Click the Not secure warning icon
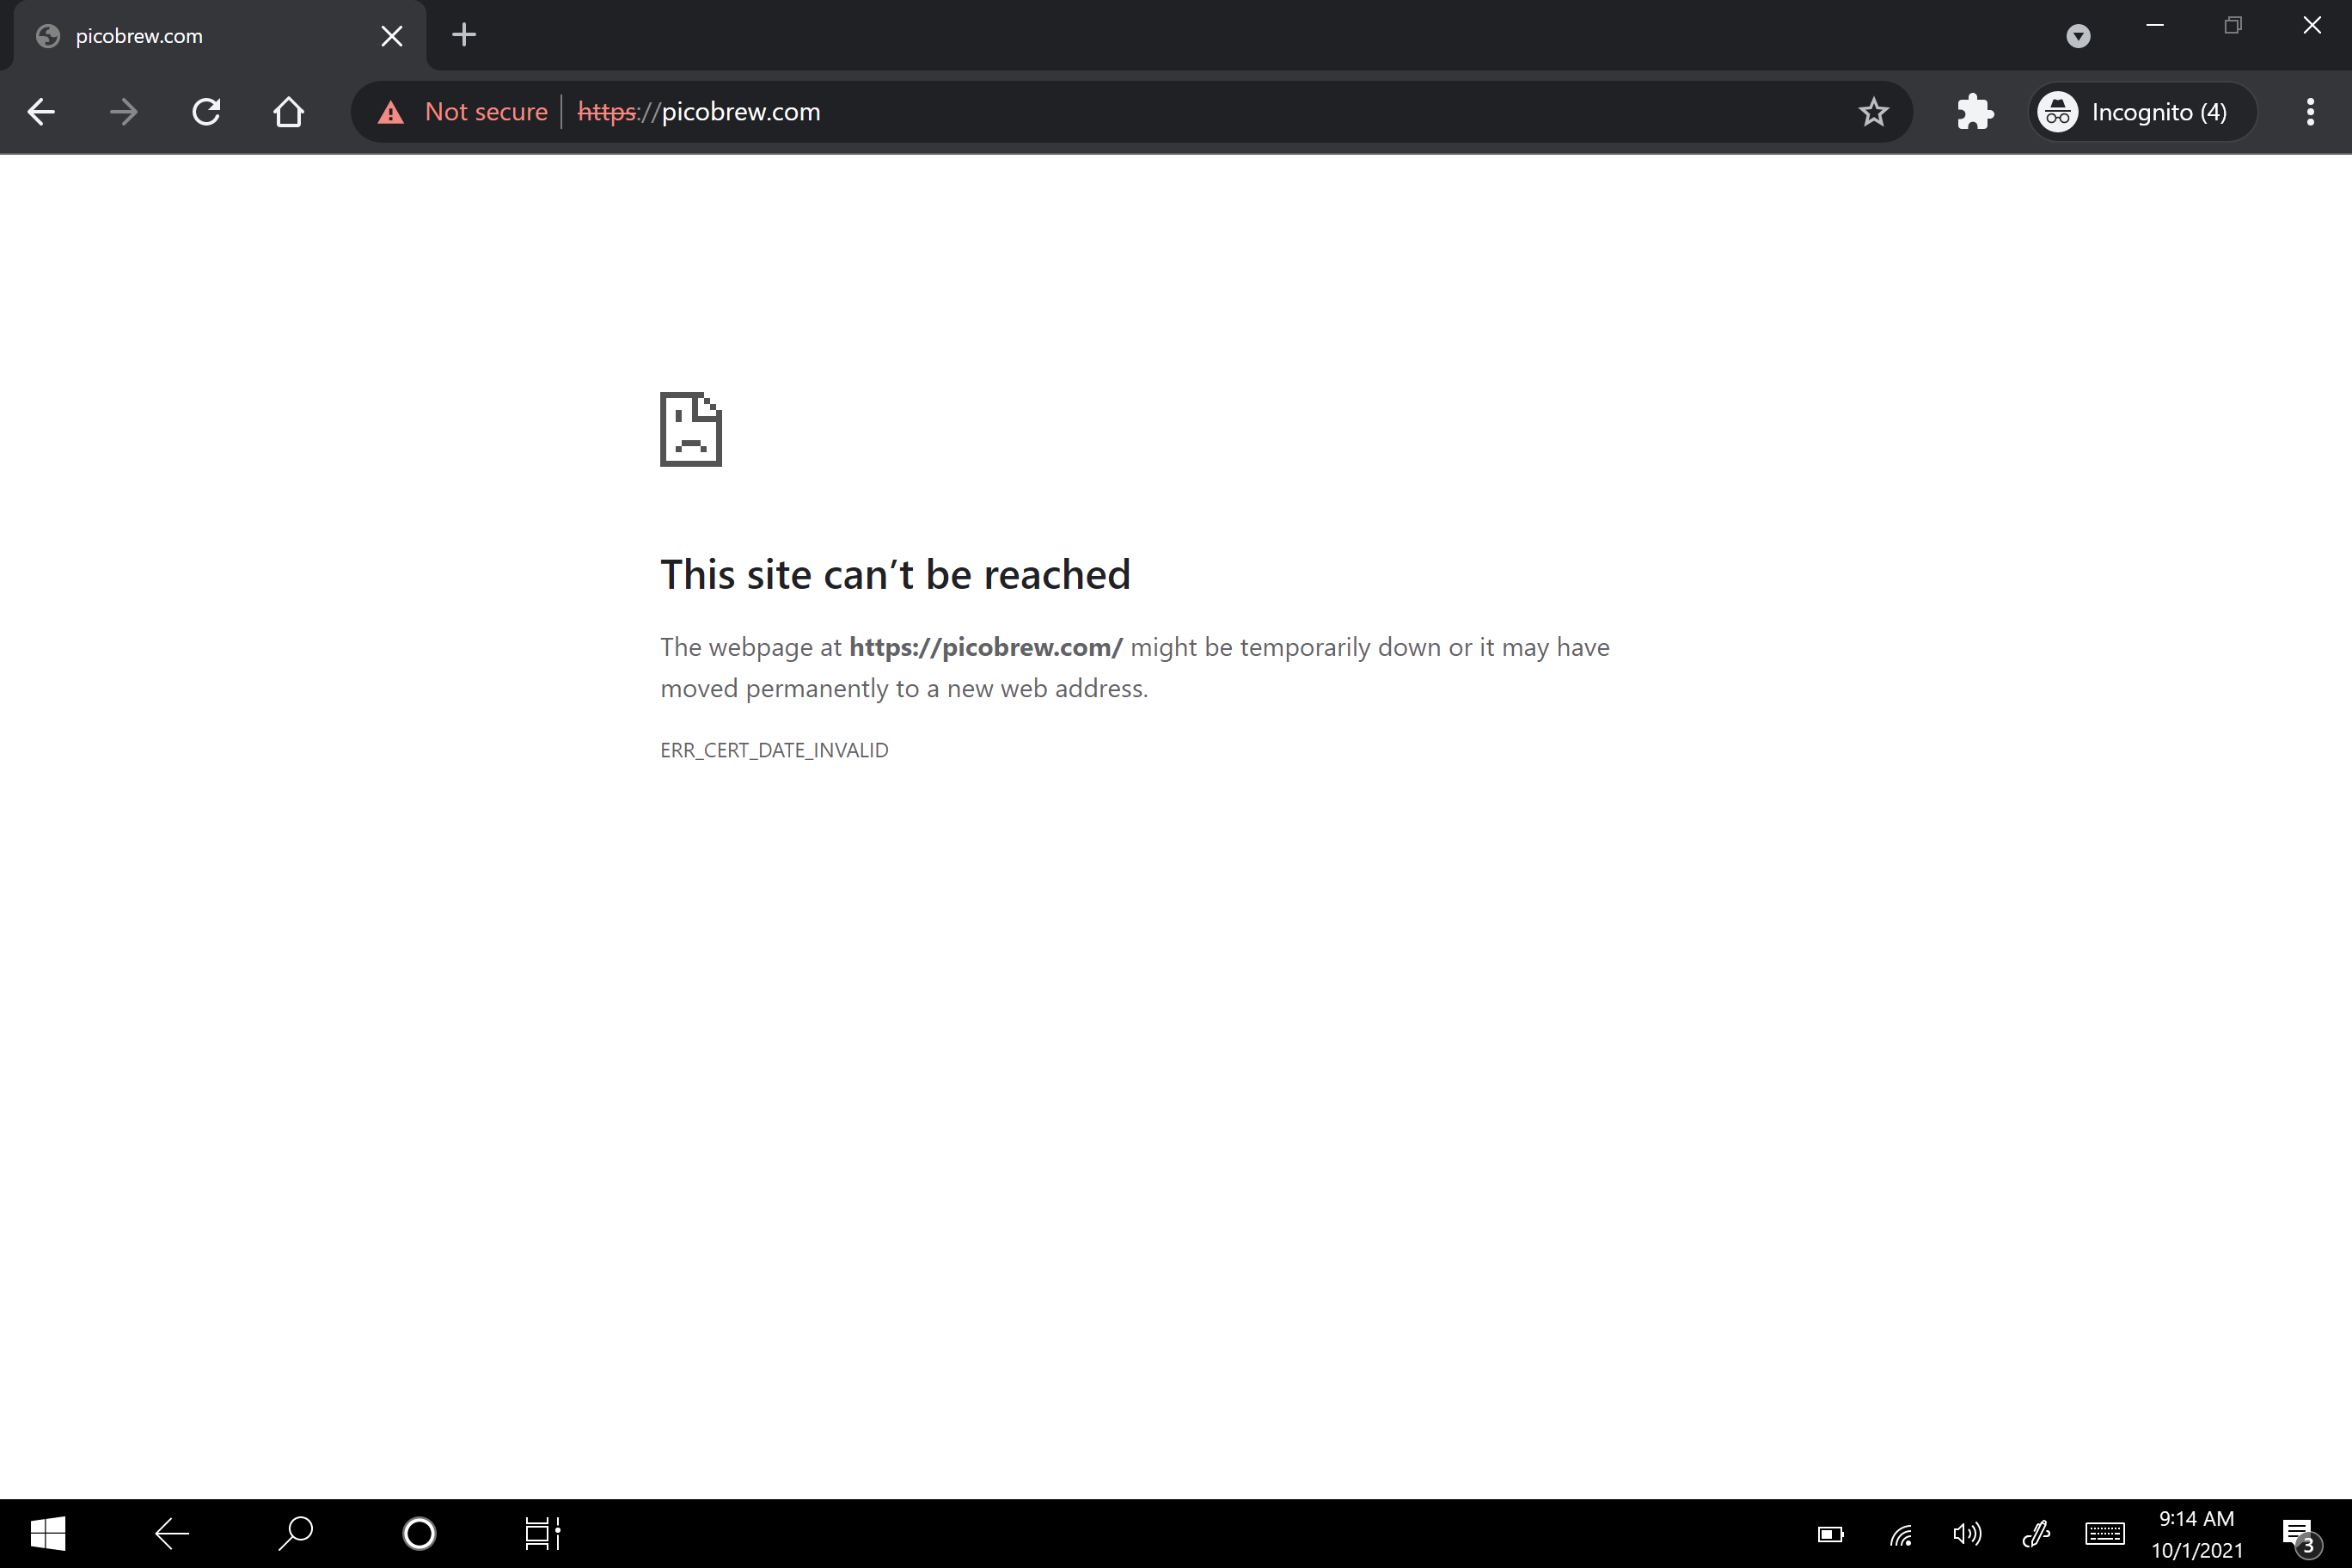The width and height of the screenshot is (2352, 1568). click(x=391, y=112)
